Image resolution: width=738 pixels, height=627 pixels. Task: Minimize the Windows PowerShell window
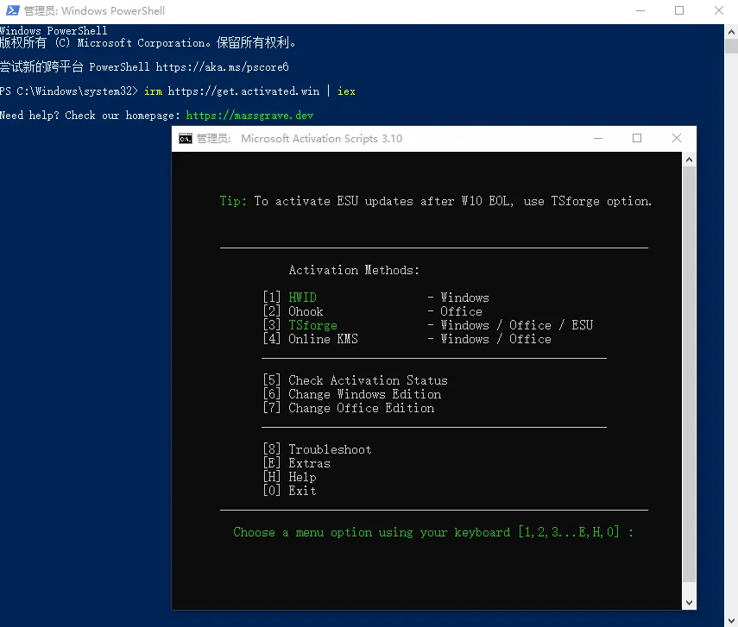[x=640, y=11]
